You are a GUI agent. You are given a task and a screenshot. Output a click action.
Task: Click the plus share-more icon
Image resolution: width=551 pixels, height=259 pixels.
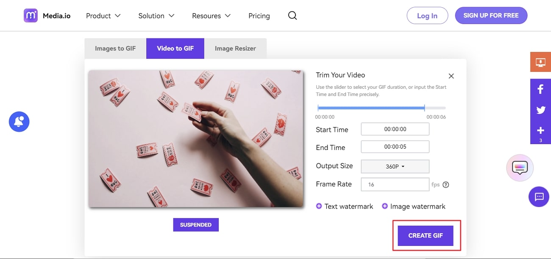click(540, 130)
